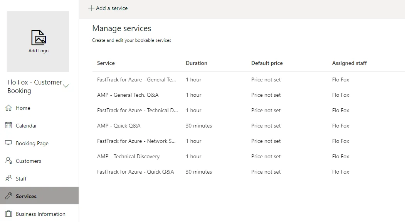
Task: Click the plus icon beside Add a service
Action: (x=91, y=8)
